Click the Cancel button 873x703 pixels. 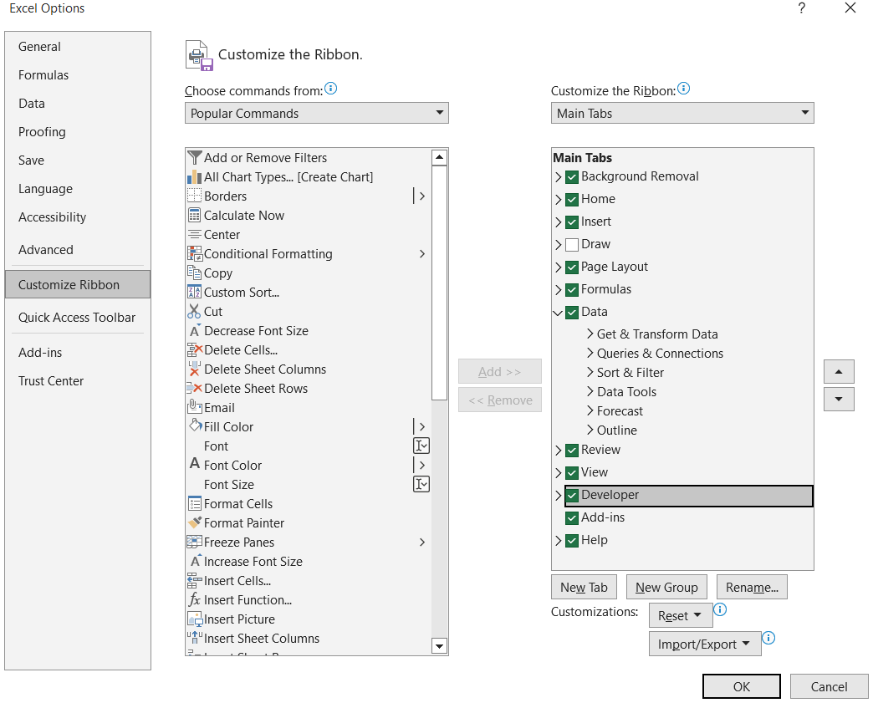pos(829,686)
